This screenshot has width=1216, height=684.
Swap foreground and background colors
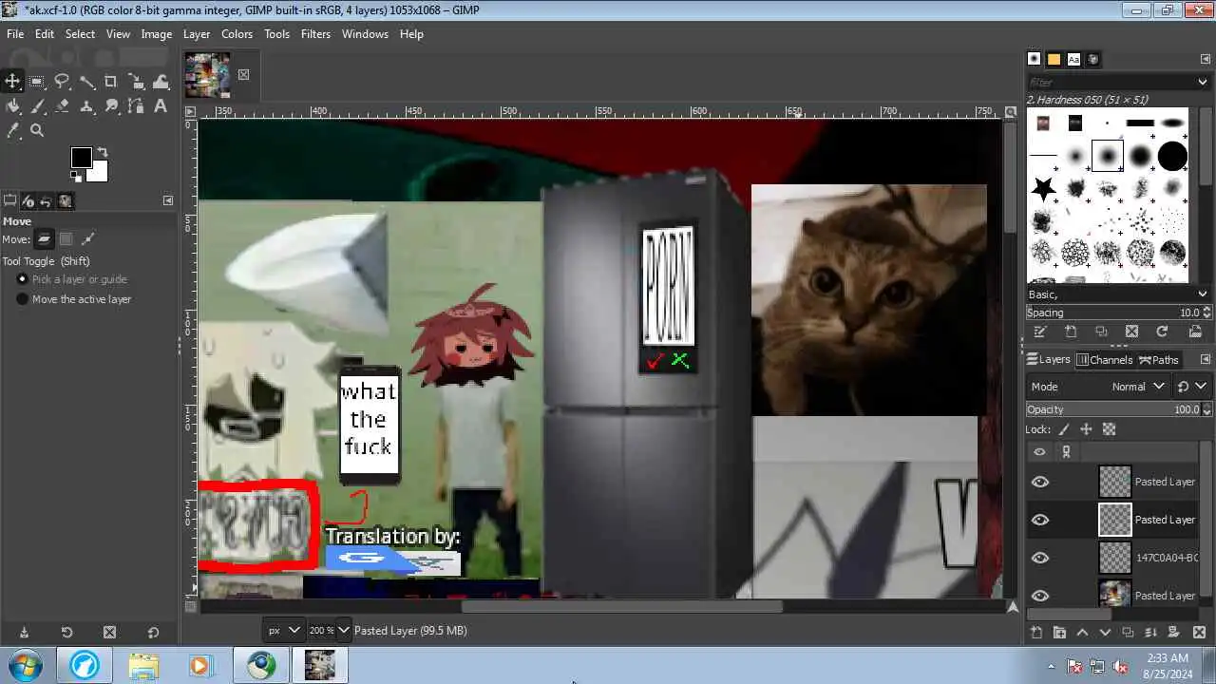(x=103, y=152)
